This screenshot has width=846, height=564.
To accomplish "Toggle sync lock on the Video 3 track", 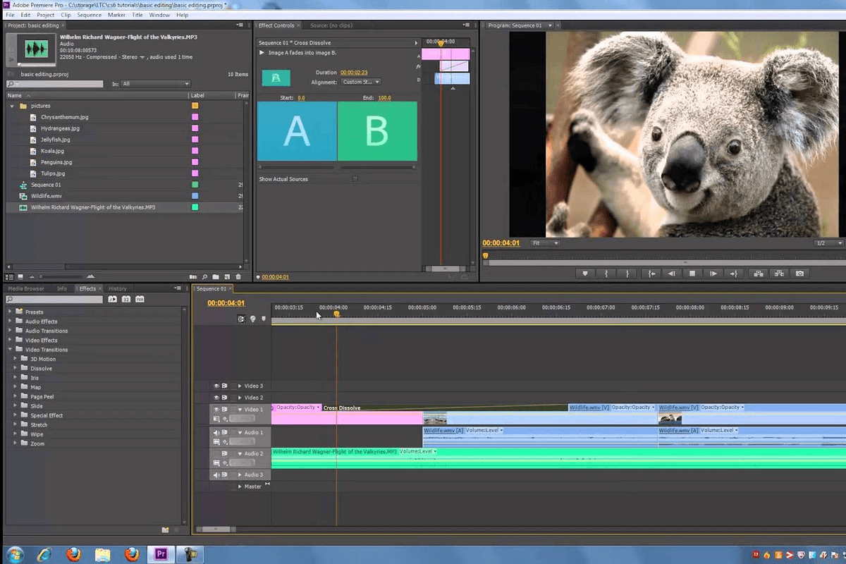I will (x=224, y=386).
